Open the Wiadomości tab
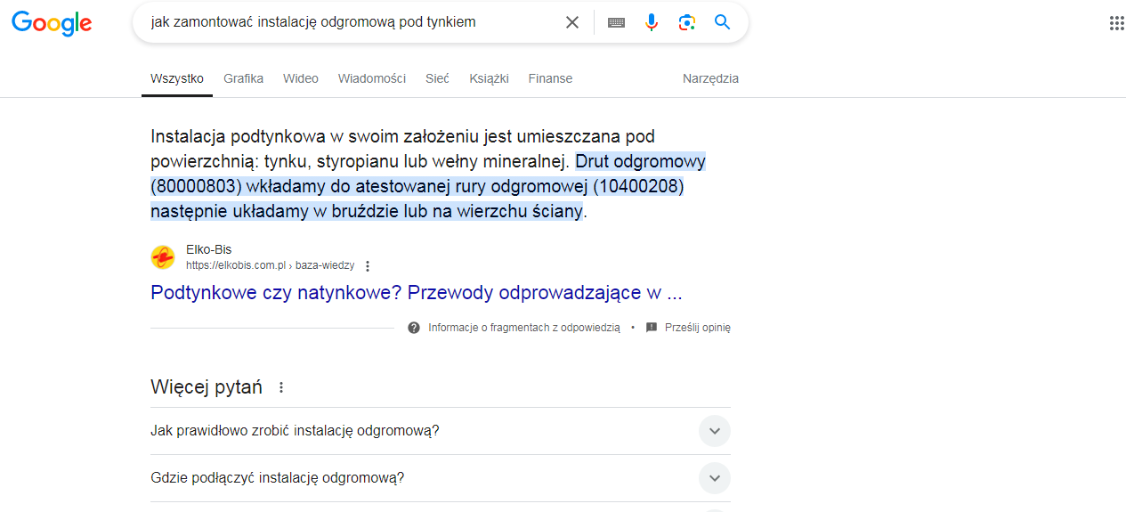 coord(372,78)
